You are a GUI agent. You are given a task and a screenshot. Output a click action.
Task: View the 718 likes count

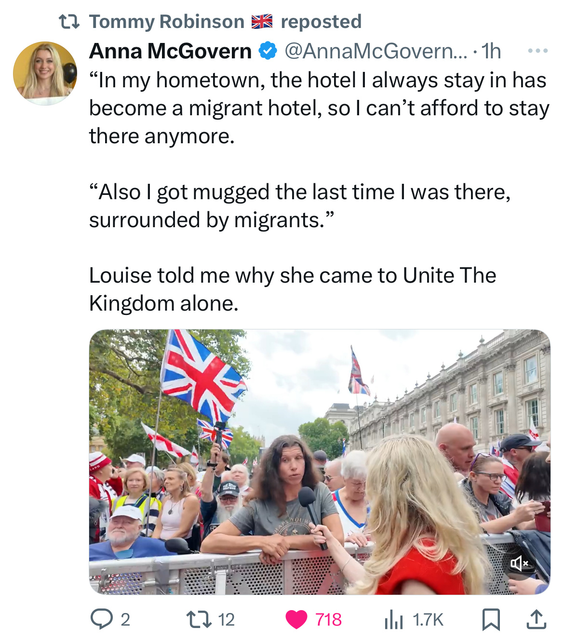pos(329,620)
